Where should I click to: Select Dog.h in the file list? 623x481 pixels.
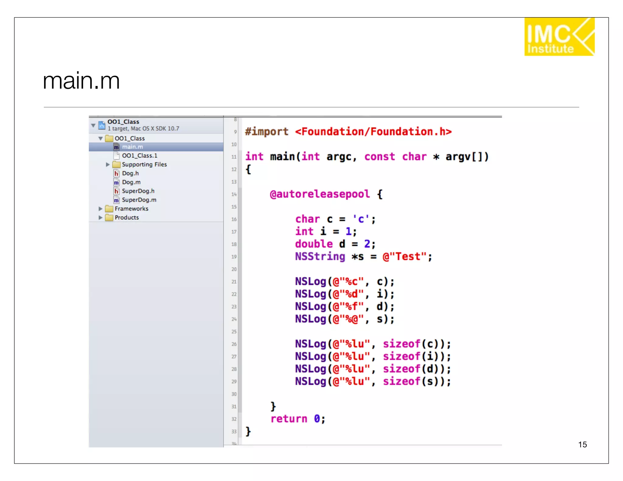[x=130, y=173]
